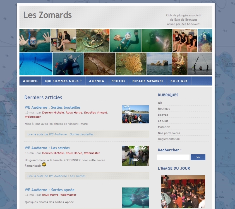This screenshot has width=235, height=209.
Task: Select the Nos partenaires rubrique
Action: tap(169, 133)
